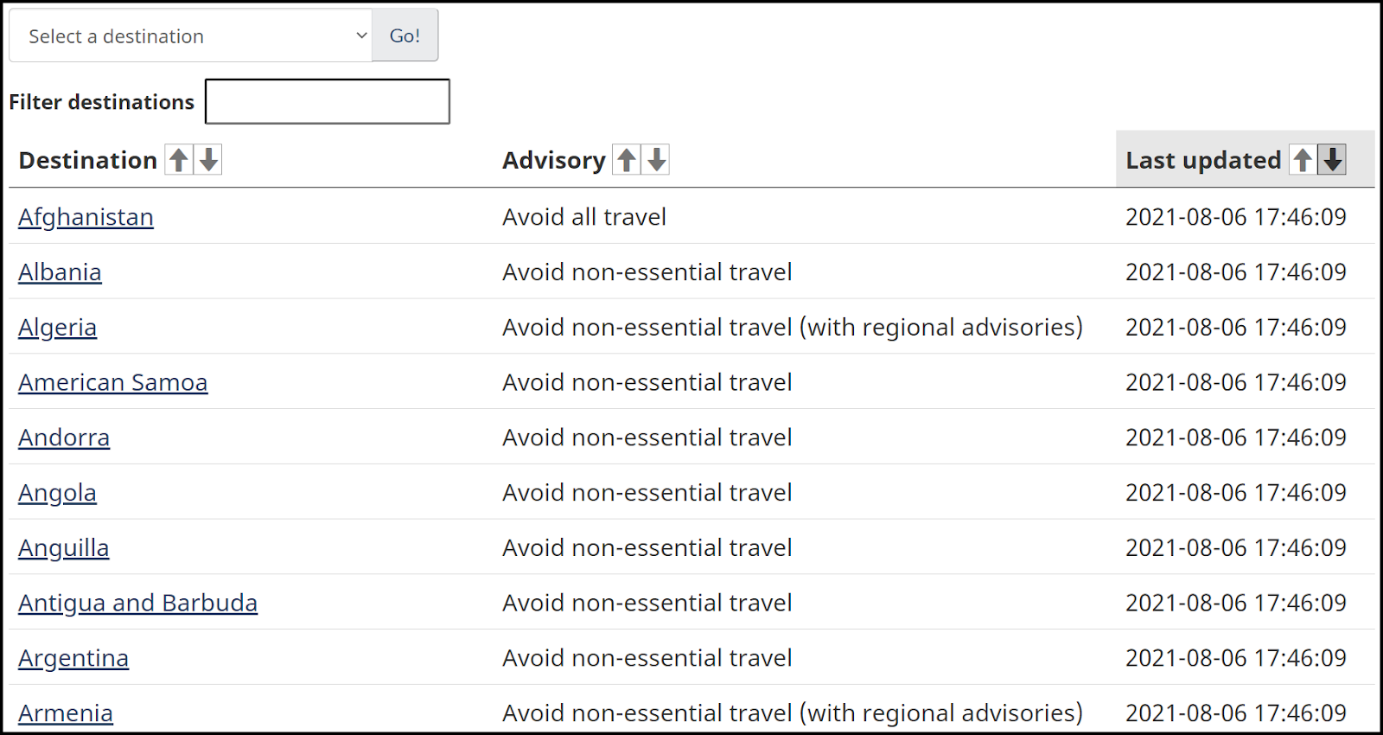Click the Last updated column header
The width and height of the screenshot is (1383, 735).
pos(1202,160)
